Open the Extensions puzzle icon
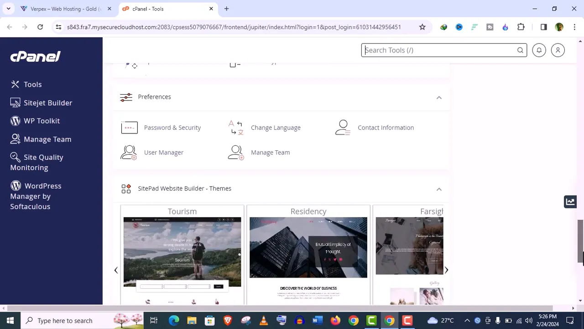This screenshot has width=584, height=329. (521, 27)
